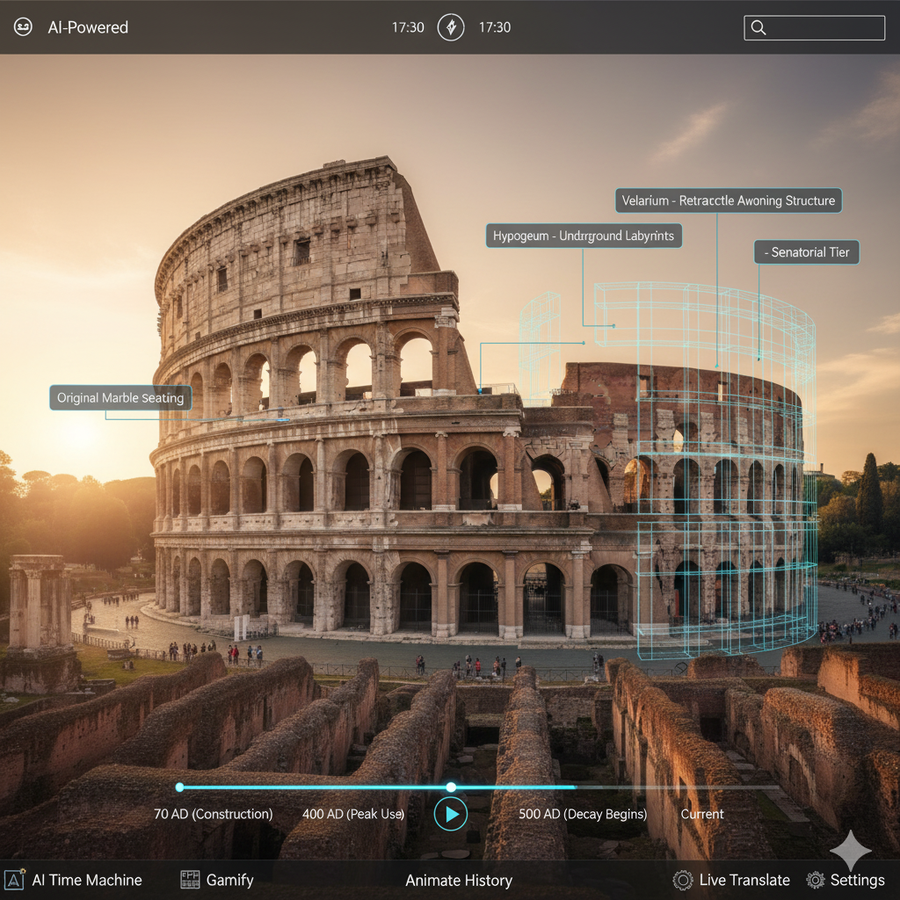Open the Gamify text label

tap(229, 880)
